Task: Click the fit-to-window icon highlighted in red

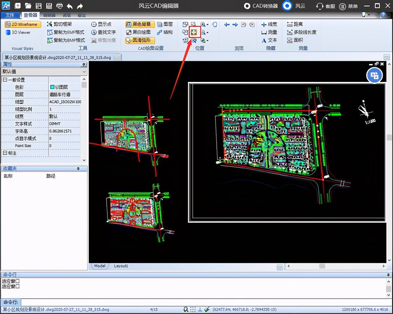Action: [x=194, y=32]
